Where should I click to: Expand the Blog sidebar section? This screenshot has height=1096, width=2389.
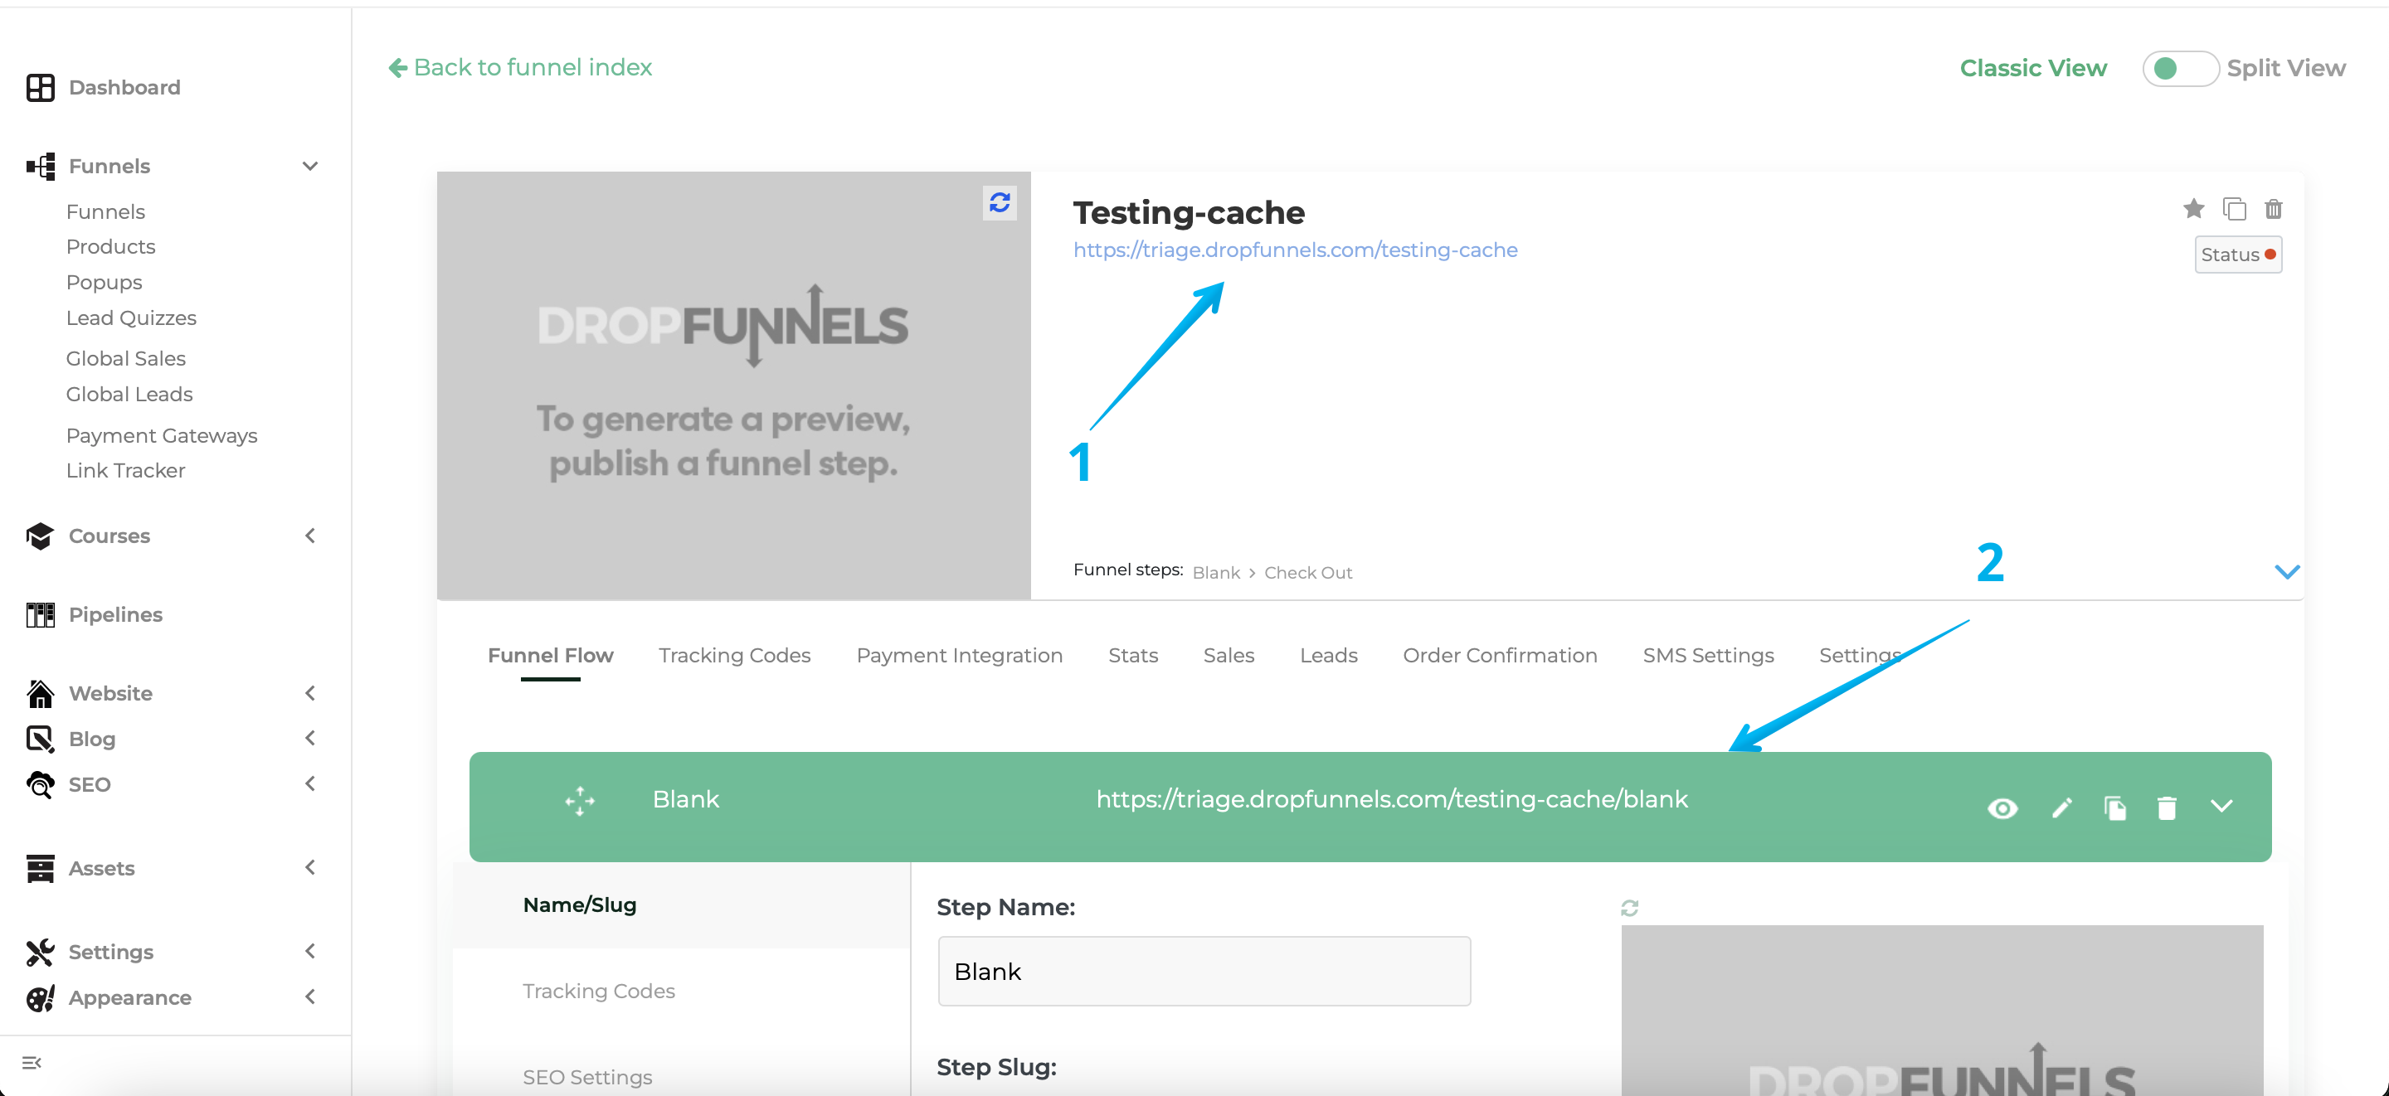tap(309, 739)
